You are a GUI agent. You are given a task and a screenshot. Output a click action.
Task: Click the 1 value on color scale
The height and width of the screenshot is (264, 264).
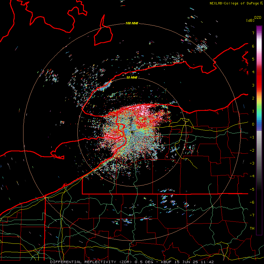253,111
